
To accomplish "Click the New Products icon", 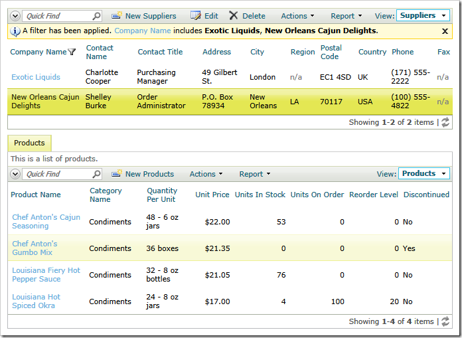I will pyautogui.click(x=117, y=173).
